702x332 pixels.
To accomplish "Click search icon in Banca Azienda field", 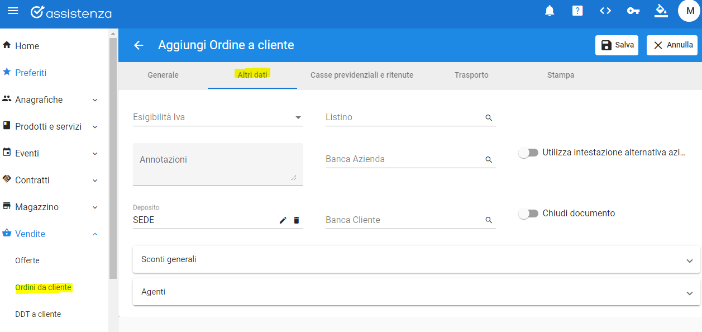I will coord(489,160).
